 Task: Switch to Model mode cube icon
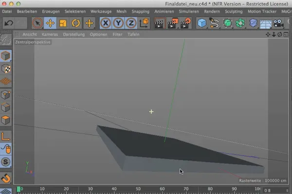(x=6, y=56)
